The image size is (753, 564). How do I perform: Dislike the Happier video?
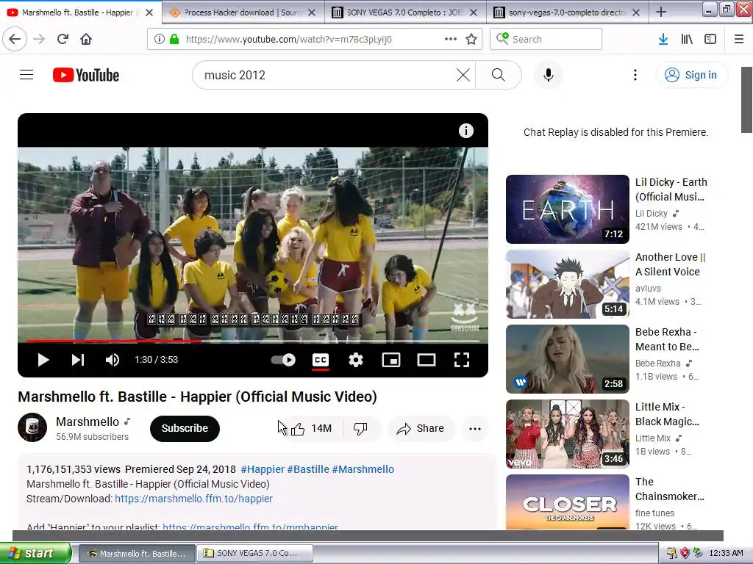[360, 428]
